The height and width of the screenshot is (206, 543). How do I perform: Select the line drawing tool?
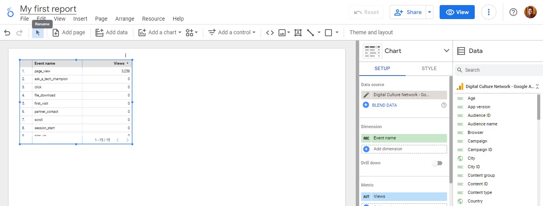click(311, 33)
